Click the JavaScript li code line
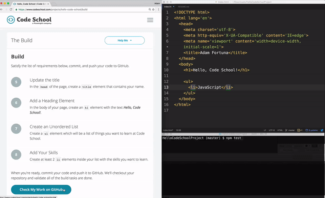This screenshot has height=198, width=325. pyautogui.click(x=211, y=87)
